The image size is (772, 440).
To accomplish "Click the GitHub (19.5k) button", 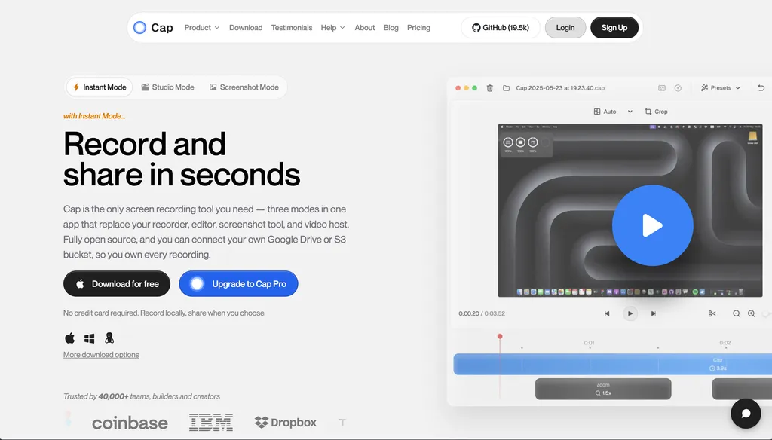I will click(x=501, y=28).
